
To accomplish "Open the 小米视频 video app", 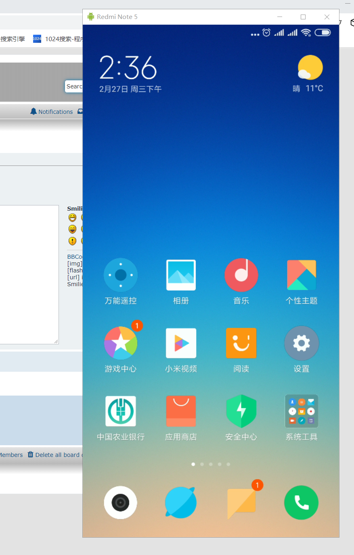I will click(181, 343).
